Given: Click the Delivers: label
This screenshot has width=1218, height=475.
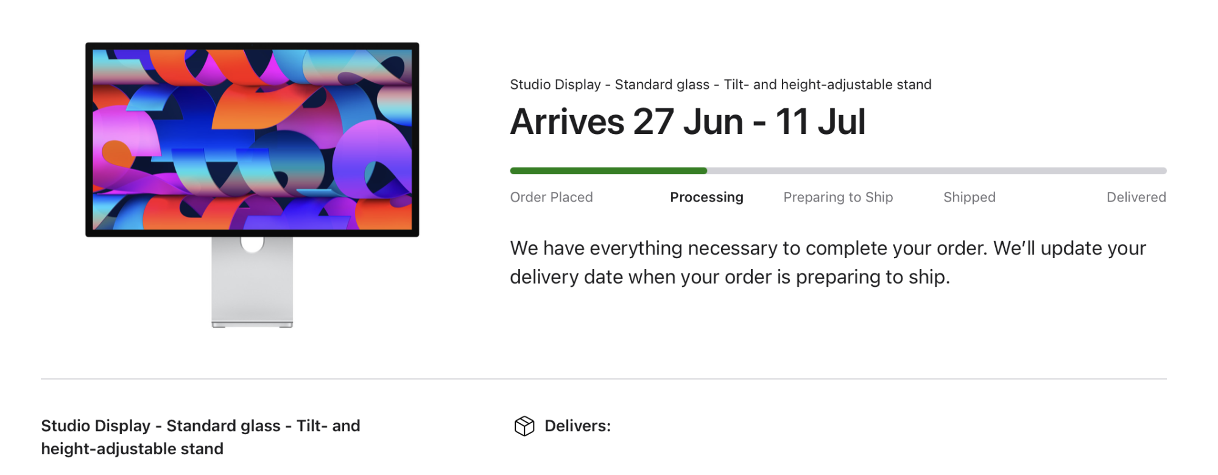Looking at the screenshot, I should click(x=577, y=426).
